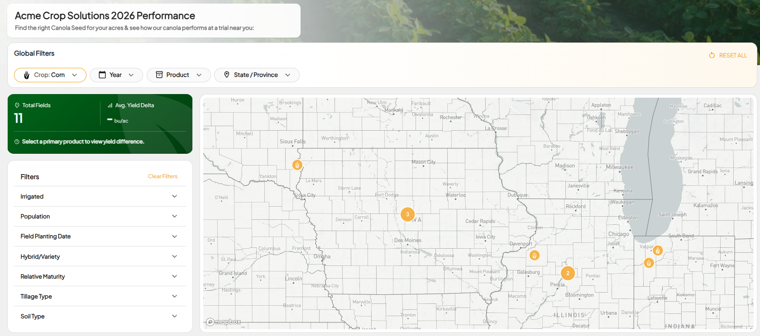Click the RESET ALL button
The height and width of the screenshot is (336, 760).
click(x=728, y=55)
